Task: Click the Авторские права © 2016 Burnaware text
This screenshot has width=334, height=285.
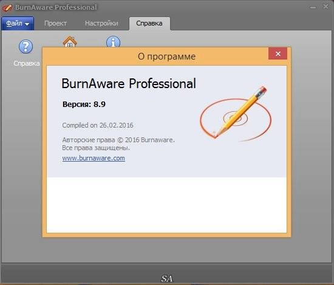Action: 118,140
